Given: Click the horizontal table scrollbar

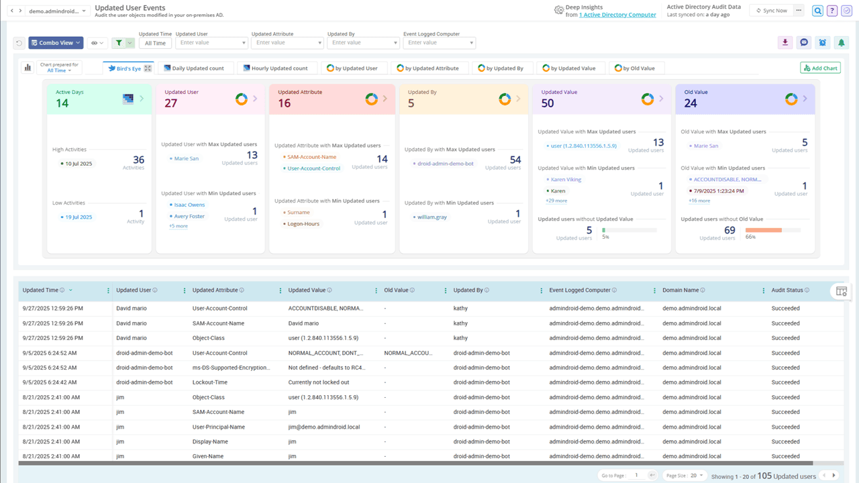Looking at the screenshot, I should [x=415, y=463].
